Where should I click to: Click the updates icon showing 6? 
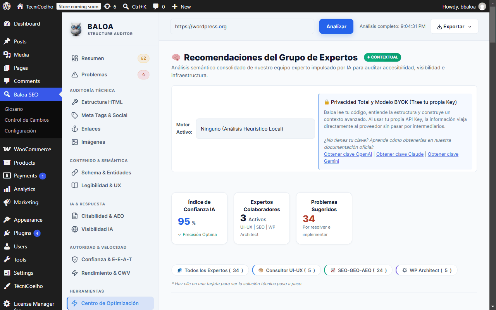107,6
